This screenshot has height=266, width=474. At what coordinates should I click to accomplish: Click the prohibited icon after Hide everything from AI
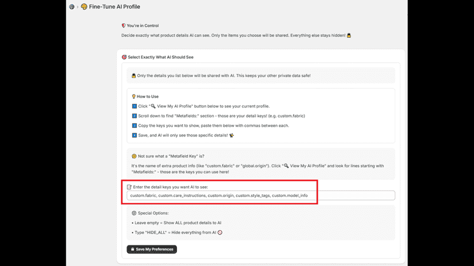tap(220, 232)
